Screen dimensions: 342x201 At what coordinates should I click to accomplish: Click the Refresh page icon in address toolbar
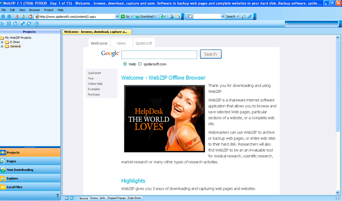point(23,16)
